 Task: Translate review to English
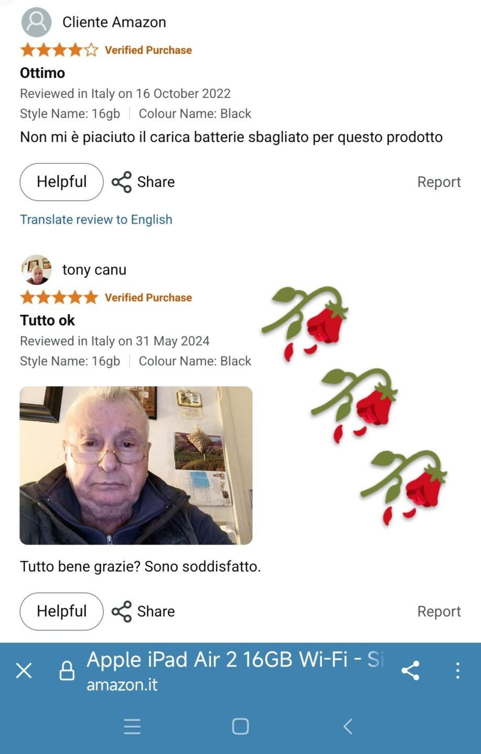click(x=96, y=219)
